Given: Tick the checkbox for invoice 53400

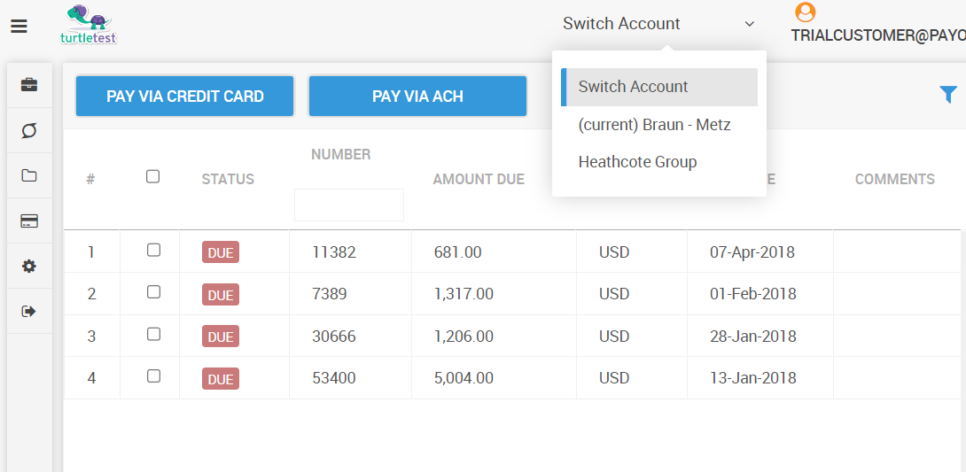Looking at the screenshot, I should pos(153,376).
